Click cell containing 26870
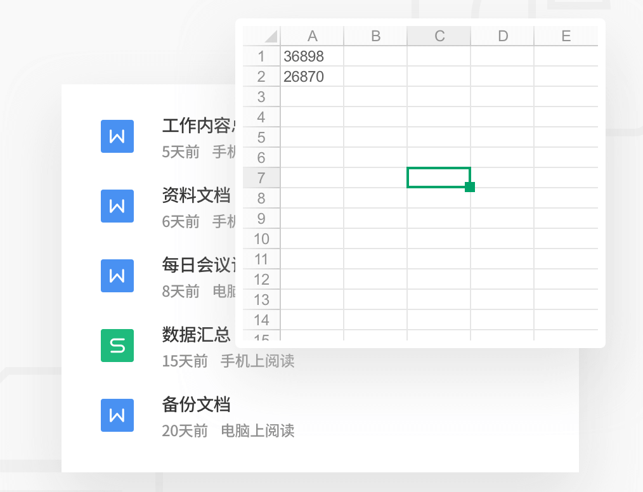 312,76
